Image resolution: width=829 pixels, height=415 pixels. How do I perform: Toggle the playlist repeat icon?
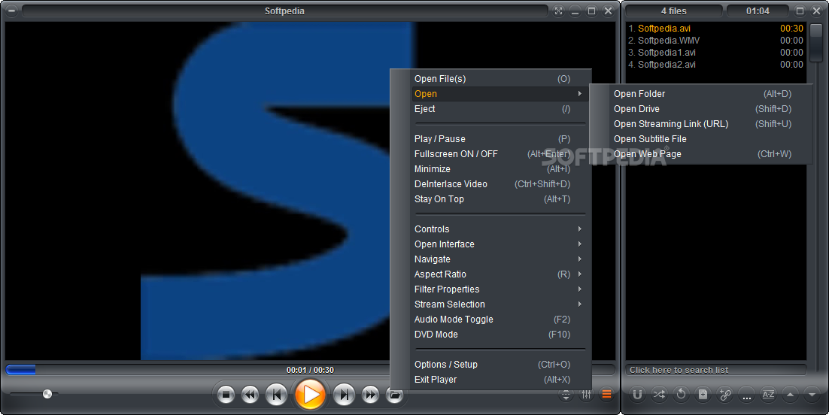[x=681, y=395]
